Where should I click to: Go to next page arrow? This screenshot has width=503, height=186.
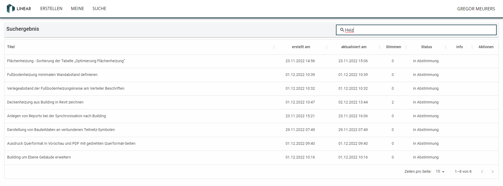pyautogui.click(x=492, y=171)
